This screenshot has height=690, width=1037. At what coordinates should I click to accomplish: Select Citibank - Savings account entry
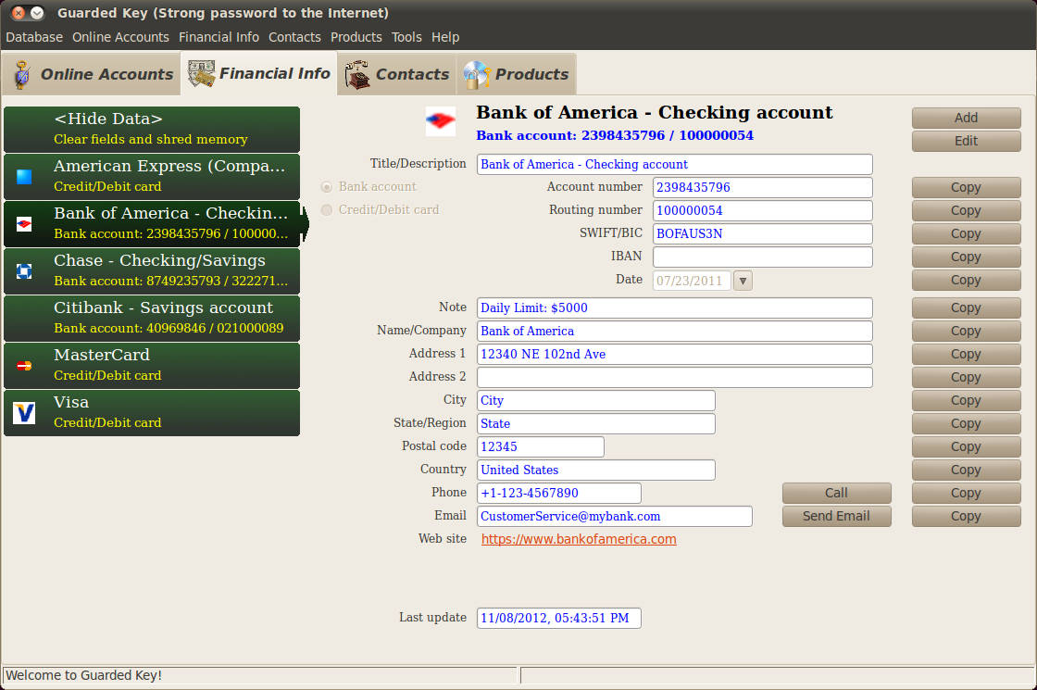click(152, 319)
